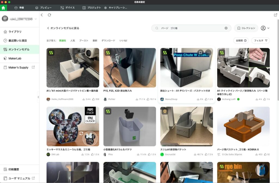Click print-profile badge on A1/A1 mini thumbnail

tap(51, 53)
